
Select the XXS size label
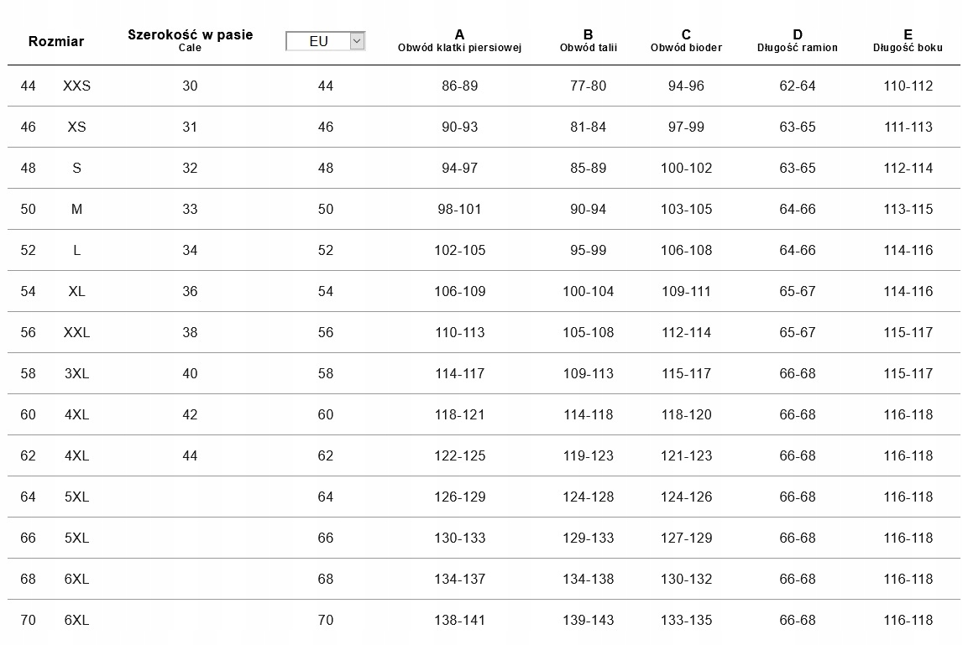coord(76,86)
